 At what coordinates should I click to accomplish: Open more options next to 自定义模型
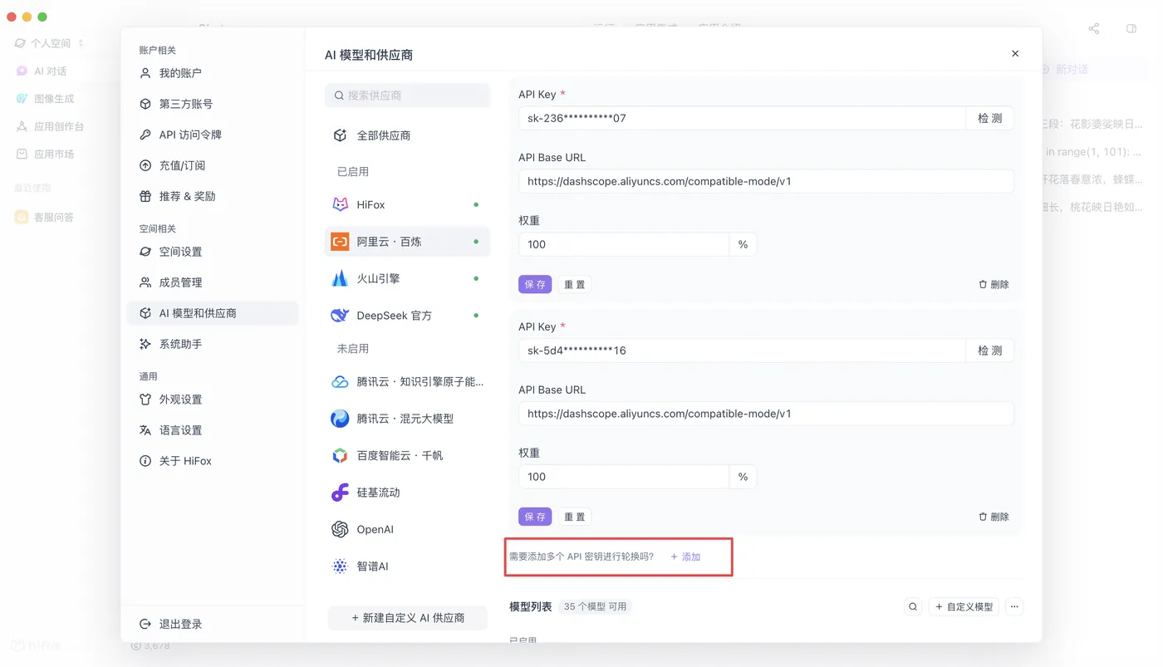[1014, 607]
